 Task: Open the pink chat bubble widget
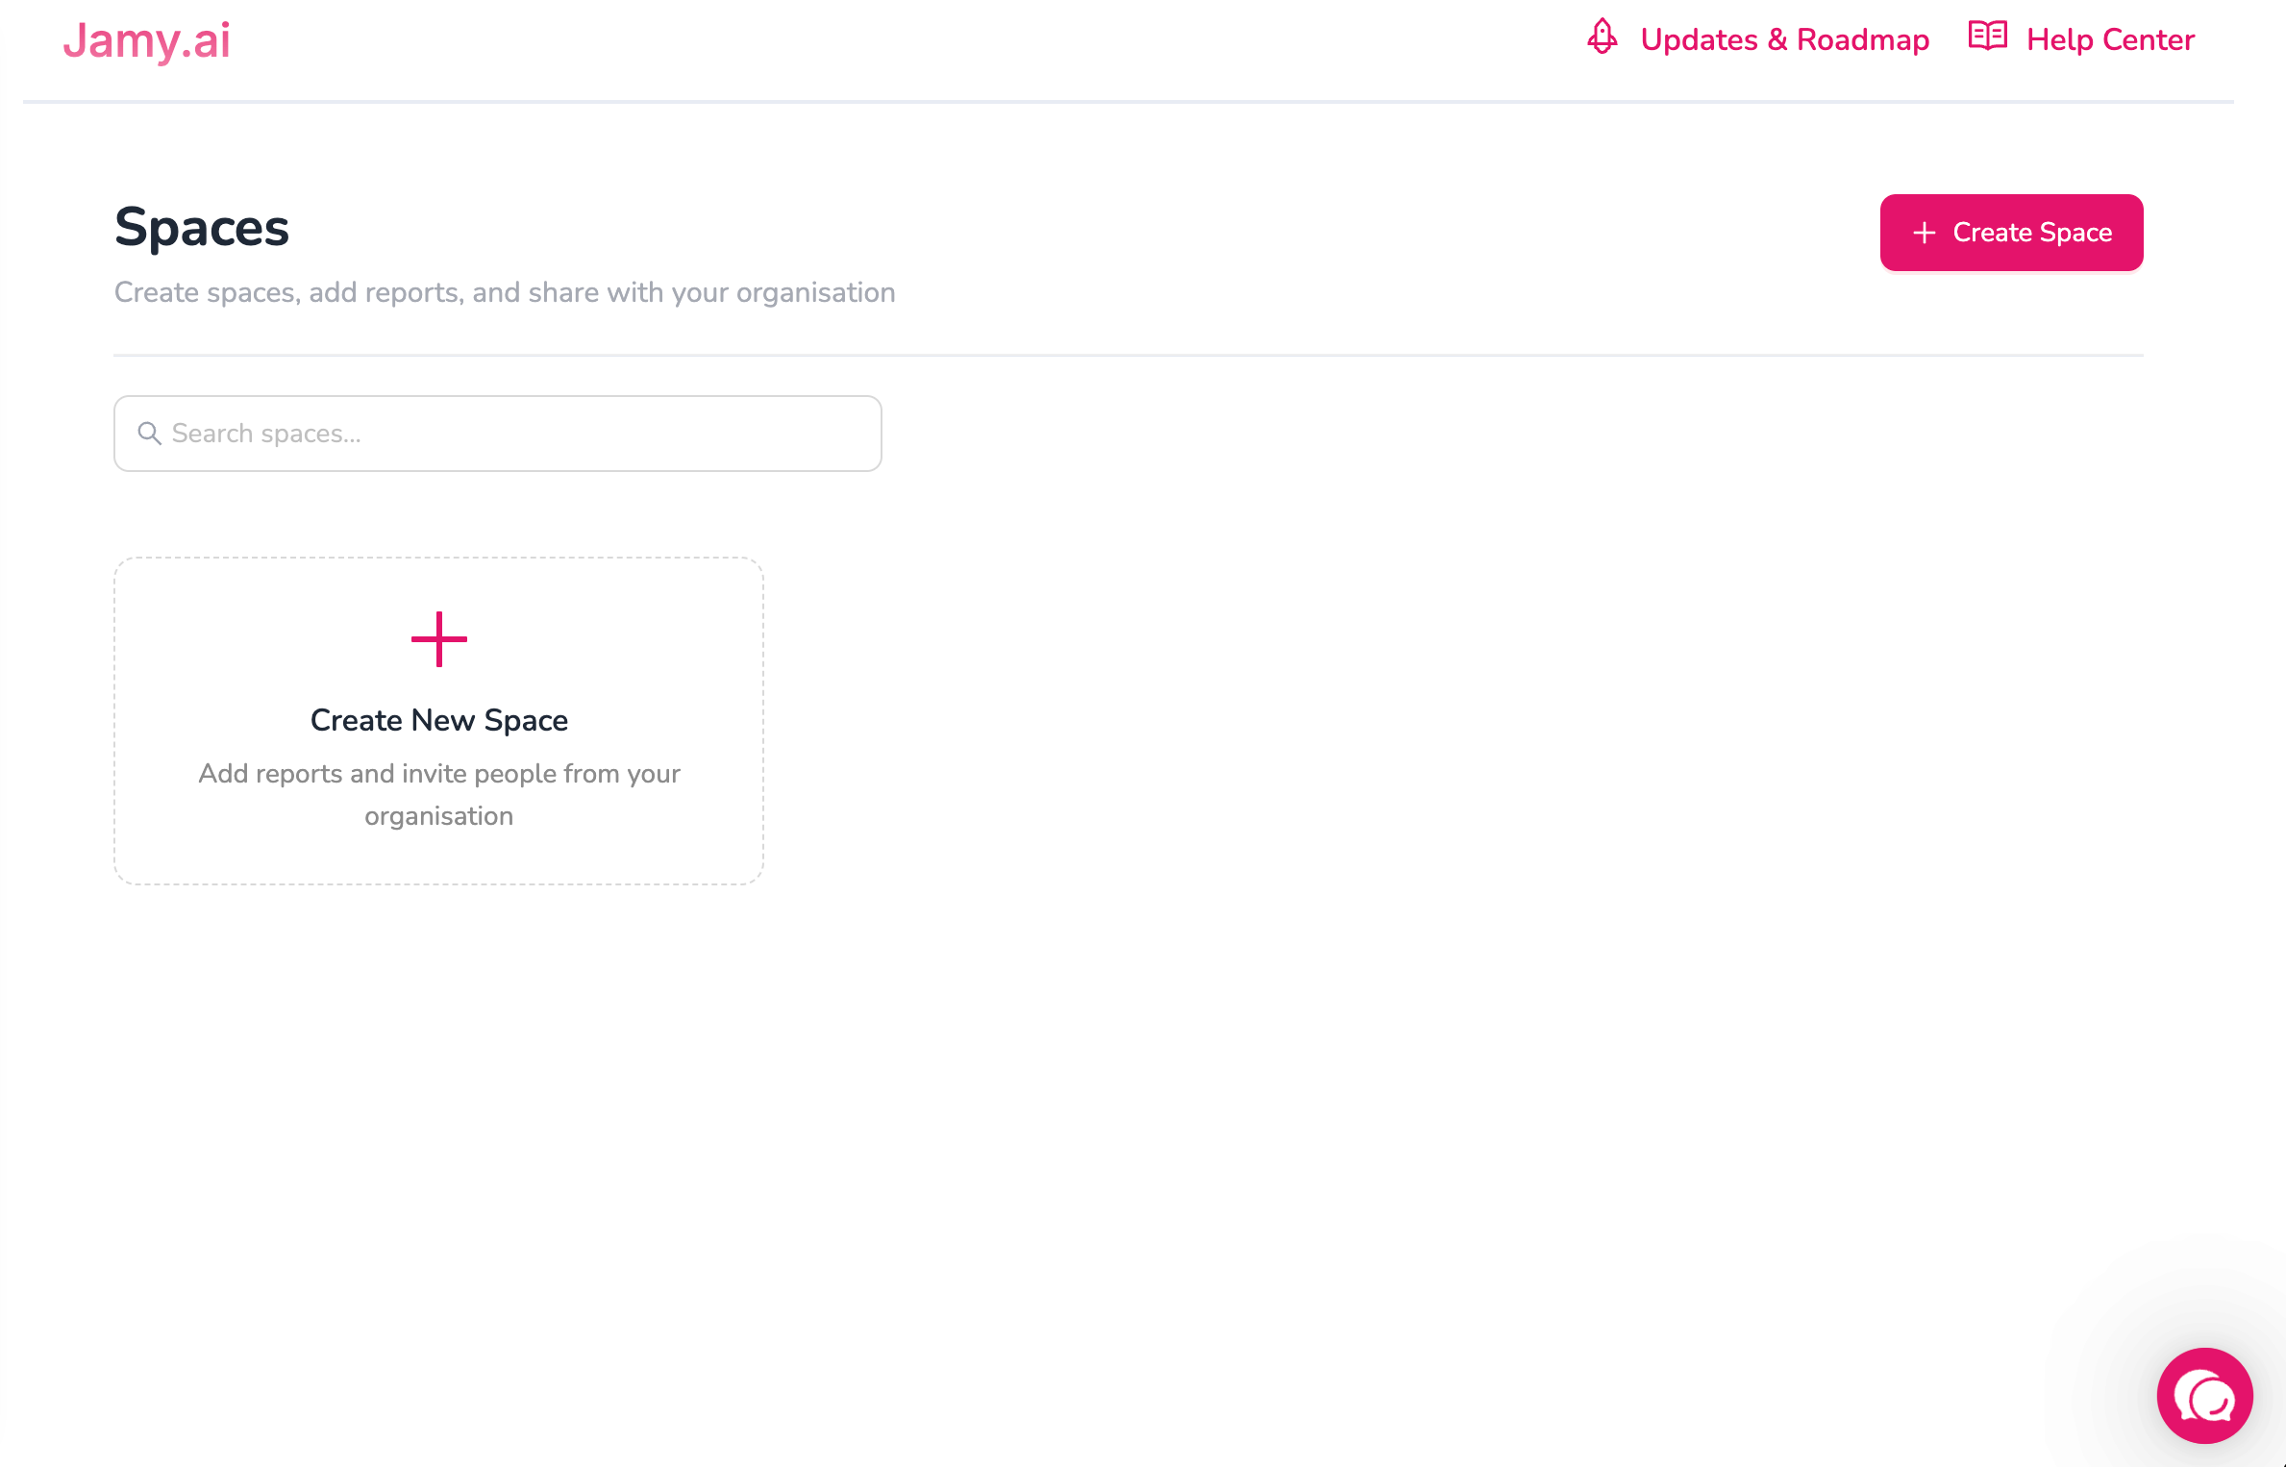(2204, 1396)
